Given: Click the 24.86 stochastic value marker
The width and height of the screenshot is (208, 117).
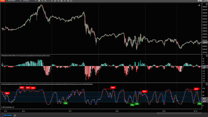Looking at the screenshot, I should click(205, 101).
